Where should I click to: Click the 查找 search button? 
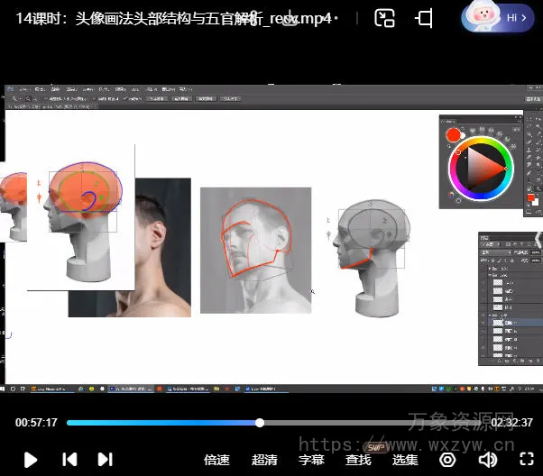[358, 460]
